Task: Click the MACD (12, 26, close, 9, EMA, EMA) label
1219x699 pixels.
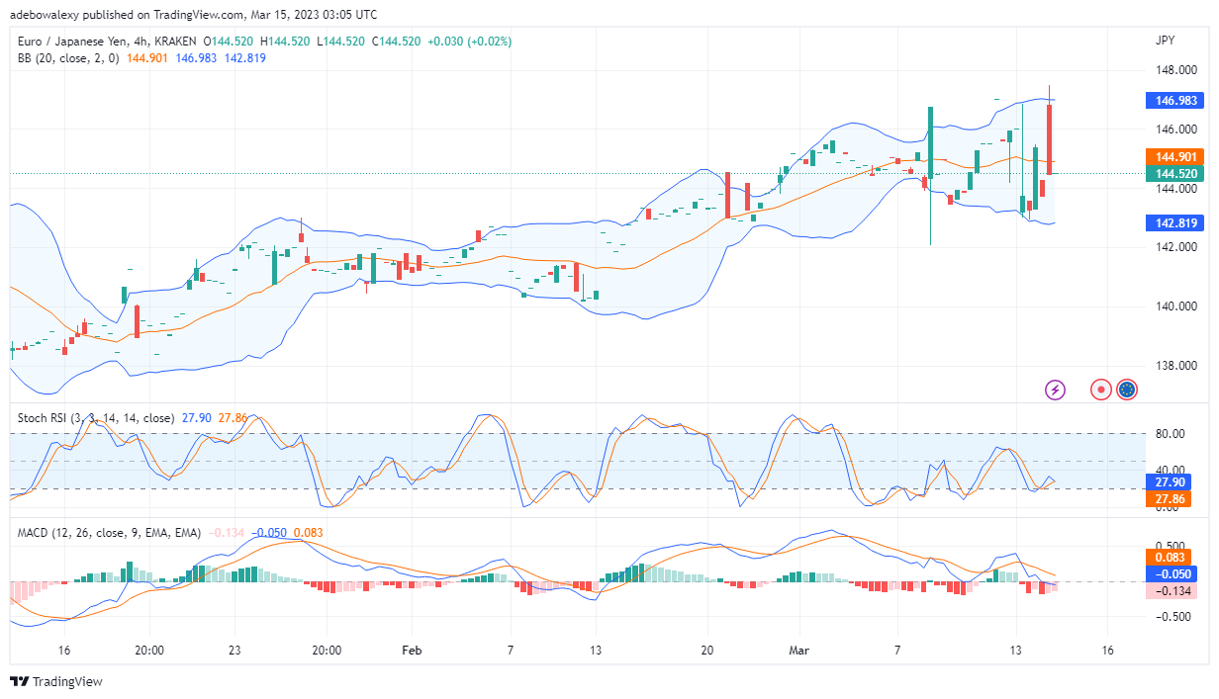Action: 109,533
